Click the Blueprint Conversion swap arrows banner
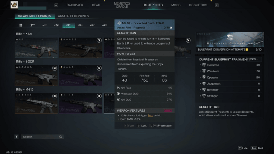The height and width of the screenshot is (154, 274). point(230,39)
